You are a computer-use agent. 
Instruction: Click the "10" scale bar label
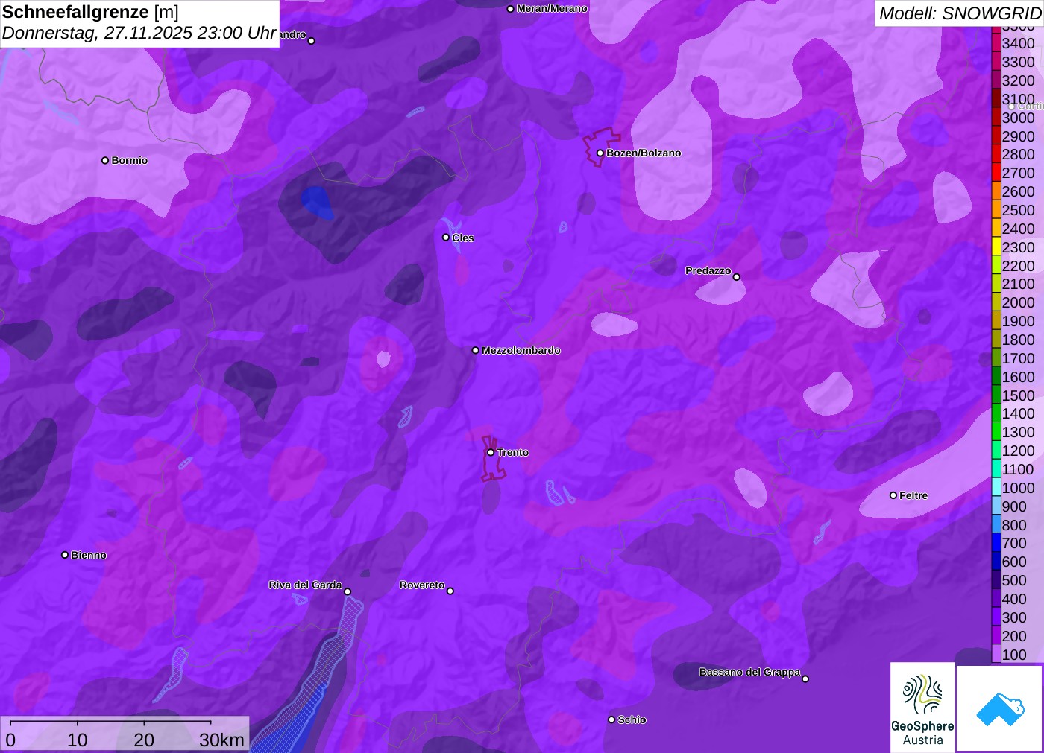[78, 740]
